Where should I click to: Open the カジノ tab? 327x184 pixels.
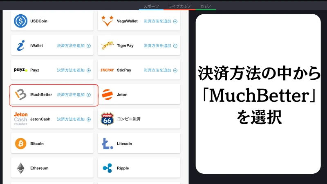click(206, 6)
